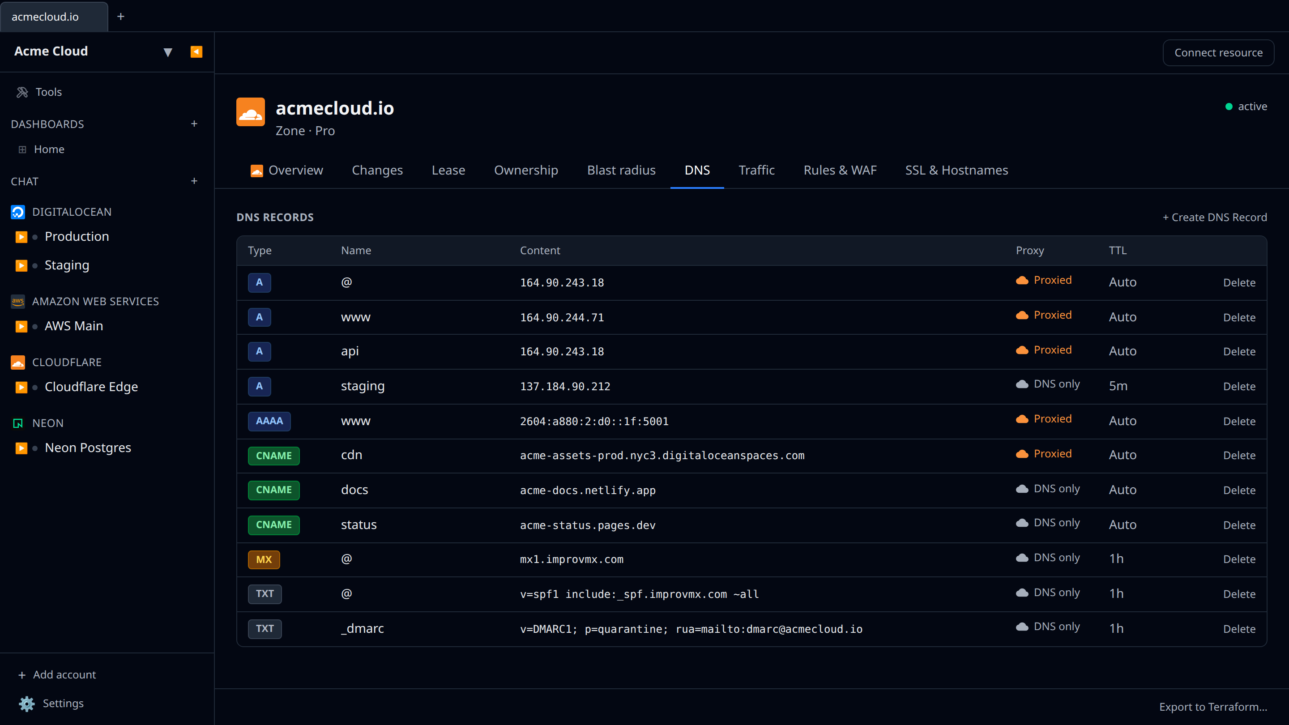Image resolution: width=1289 pixels, height=725 pixels.
Task: Click Connect resource button
Action: (1218, 52)
